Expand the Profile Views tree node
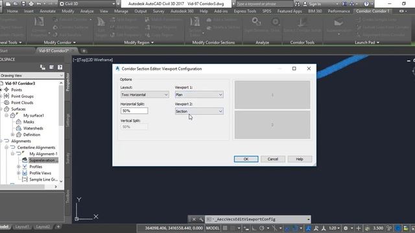The image size is (415, 233). (19, 173)
